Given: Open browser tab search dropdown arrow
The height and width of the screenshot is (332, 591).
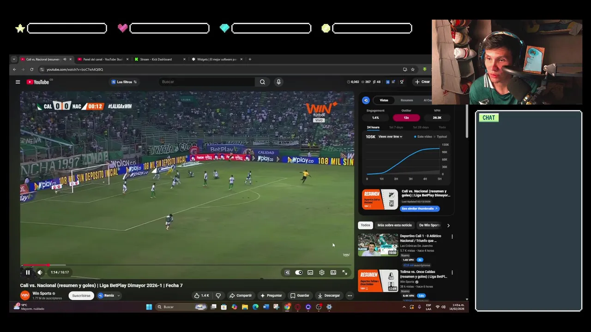Looking at the screenshot, I should [14, 59].
